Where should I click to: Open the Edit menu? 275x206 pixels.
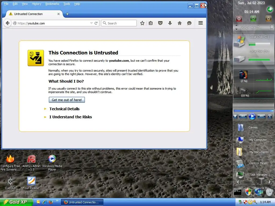pyautogui.click(x=15, y=4)
